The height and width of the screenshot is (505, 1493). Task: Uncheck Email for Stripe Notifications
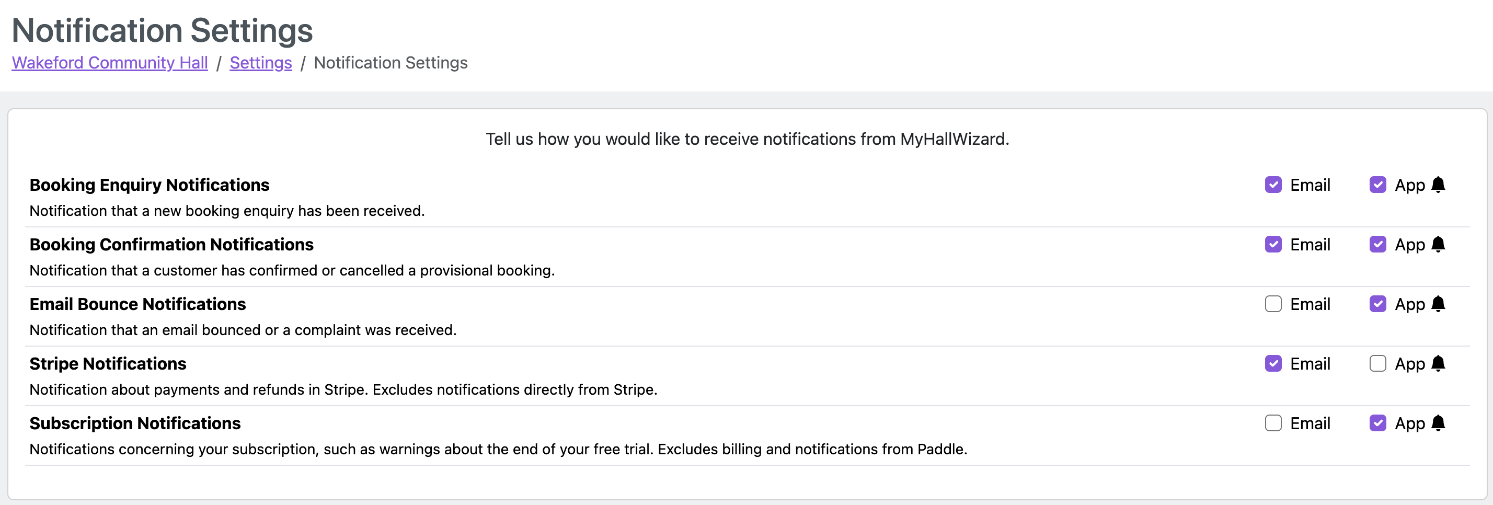(1273, 363)
